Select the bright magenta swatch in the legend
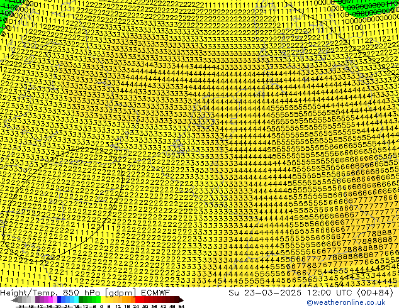This screenshot has width=399, height=308. [x=50, y=300]
